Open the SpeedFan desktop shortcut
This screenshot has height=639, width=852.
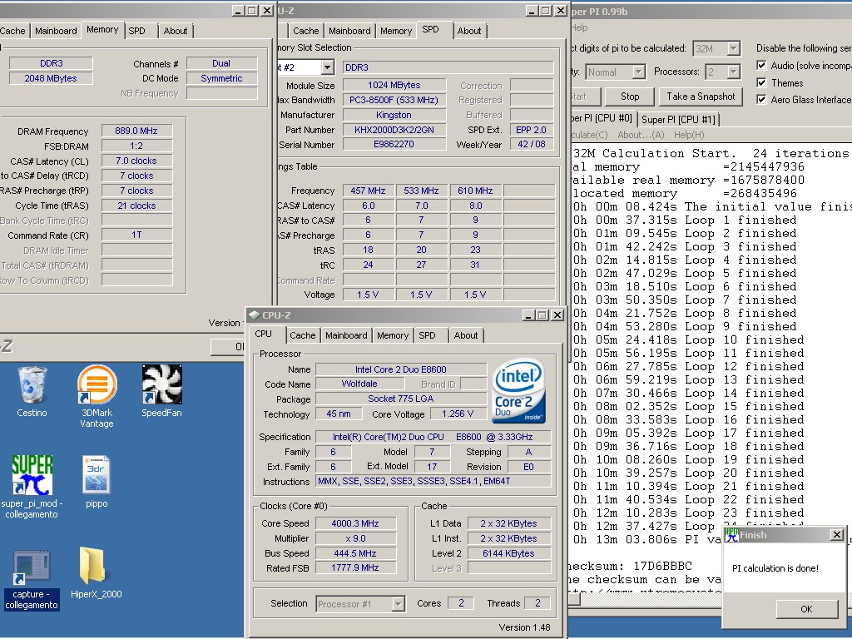pyautogui.click(x=162, y=384)
